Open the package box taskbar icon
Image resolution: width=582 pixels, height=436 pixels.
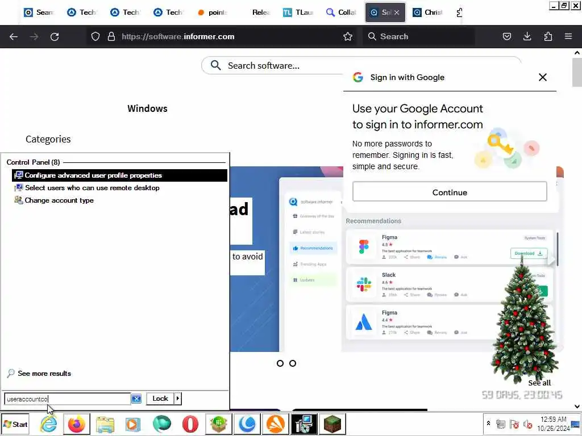coord(219,424)
